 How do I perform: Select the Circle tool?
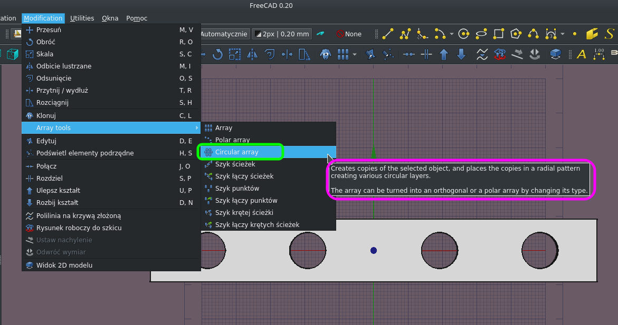click(464, 34)
